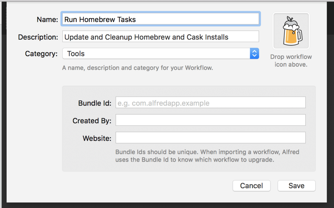
Task: Click the Description text field
Action: (161, 37)
